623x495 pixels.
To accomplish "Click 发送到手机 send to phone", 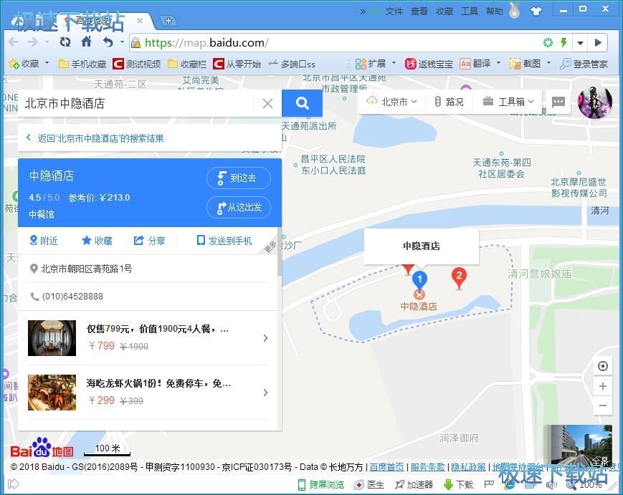I will click(224, 241).
